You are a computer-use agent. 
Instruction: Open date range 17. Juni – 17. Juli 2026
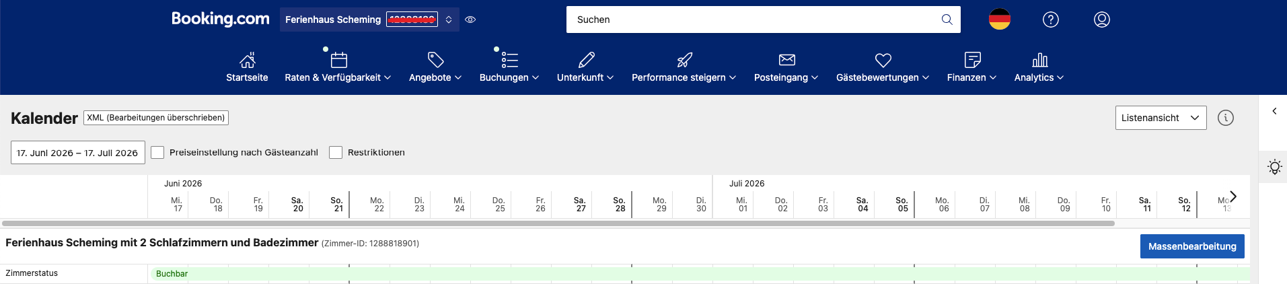(x=78, y=153)
